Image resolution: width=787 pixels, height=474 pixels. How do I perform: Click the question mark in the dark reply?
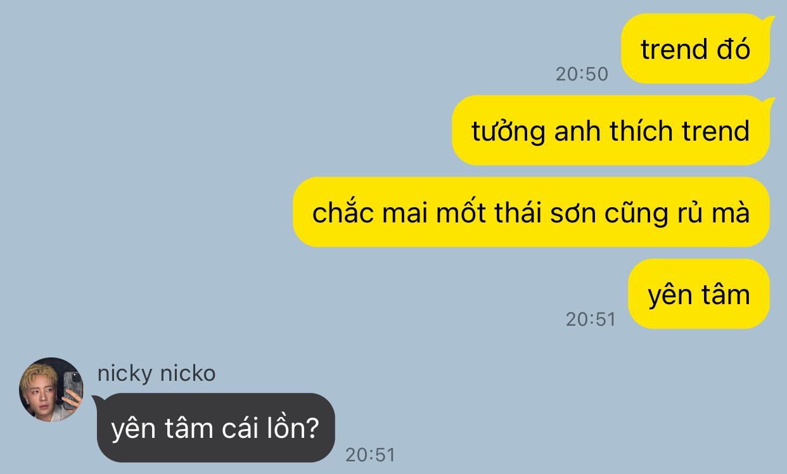pos(311,430)
